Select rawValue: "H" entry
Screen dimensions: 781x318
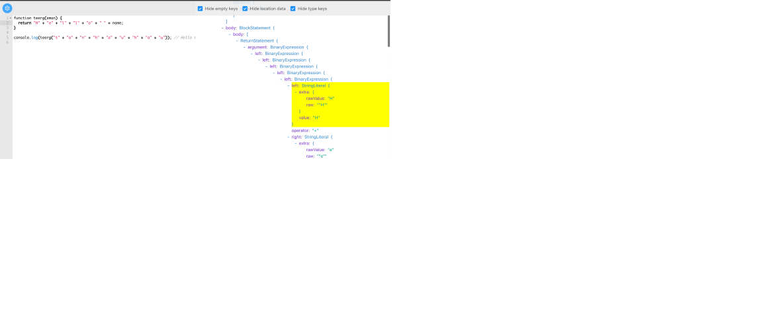(x=320, y=99)
